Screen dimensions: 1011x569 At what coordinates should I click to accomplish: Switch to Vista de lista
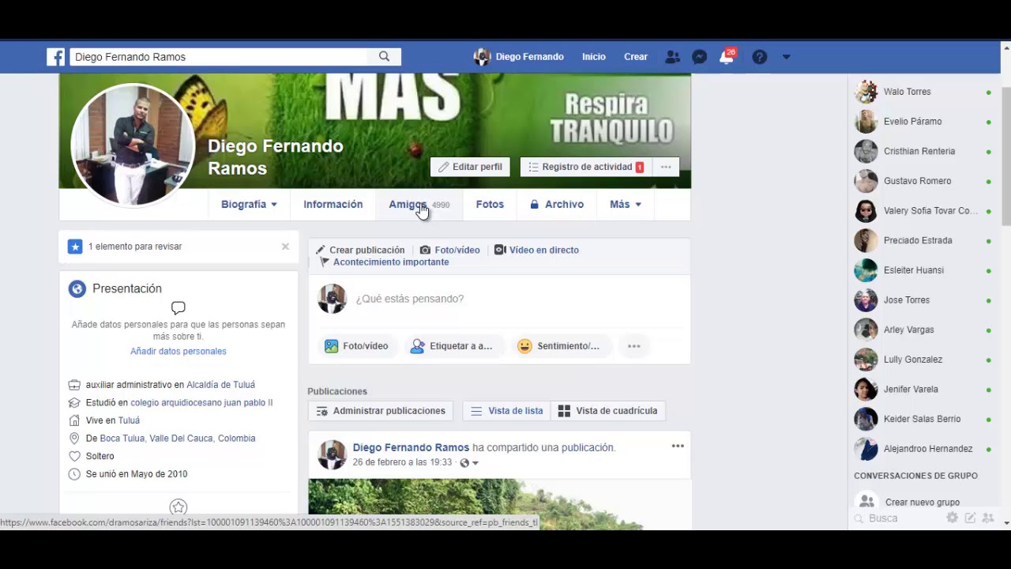(507, 411)
